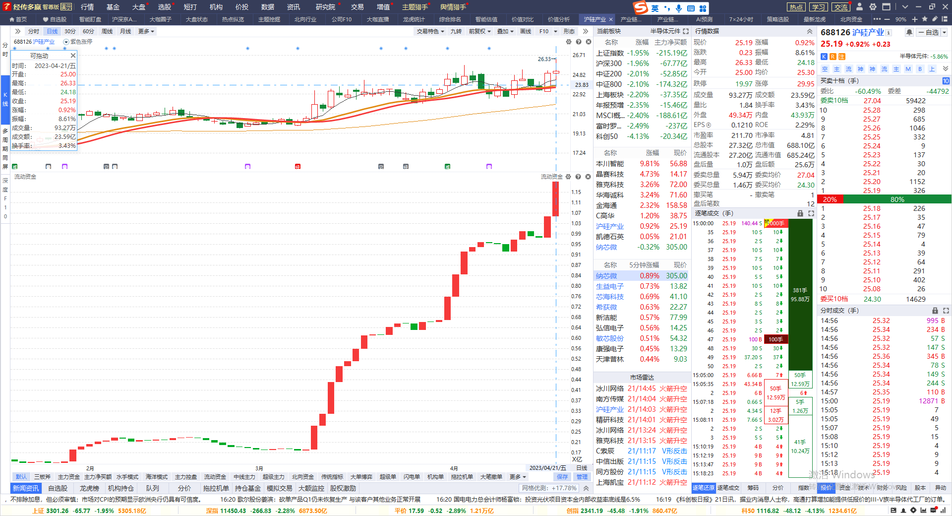The height and width of the screenshot is (516, 952).
Task: Expand the title bar down-chevron menu
Action: [x=905, y=7]
